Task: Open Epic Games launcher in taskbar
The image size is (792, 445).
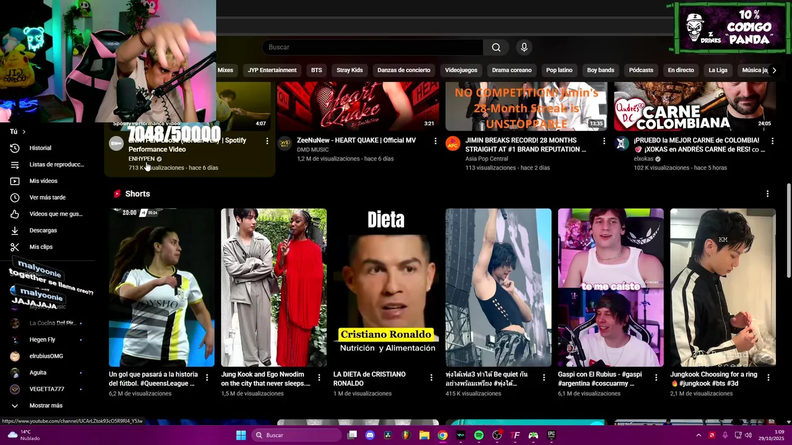Action: click(551, 436)
